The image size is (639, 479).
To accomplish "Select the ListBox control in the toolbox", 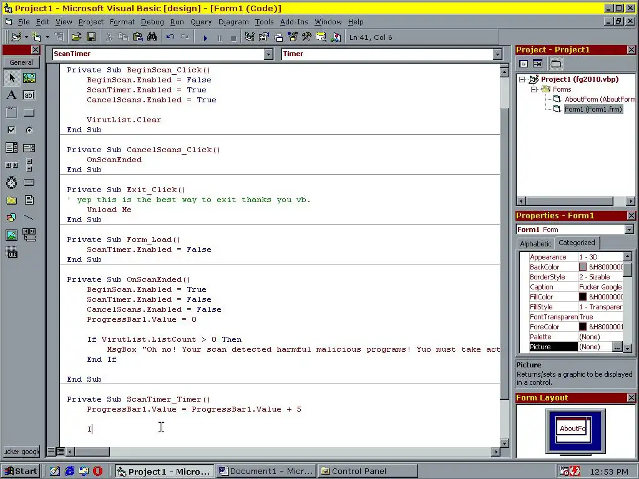I will (x=29, y=148).
